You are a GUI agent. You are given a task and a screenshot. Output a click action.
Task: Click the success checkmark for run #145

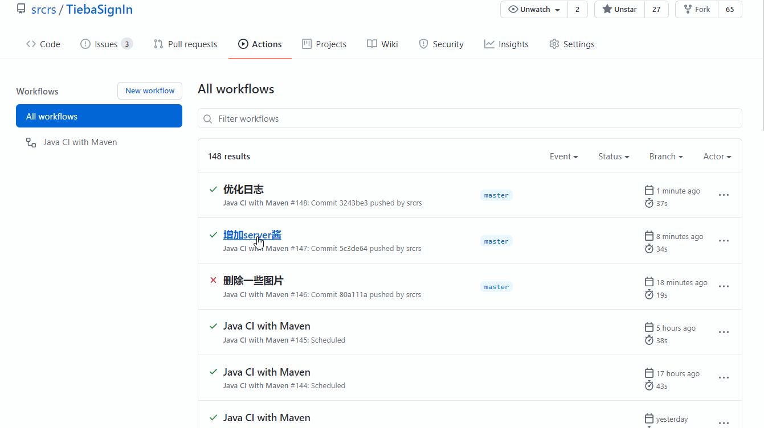click(213, 326)
